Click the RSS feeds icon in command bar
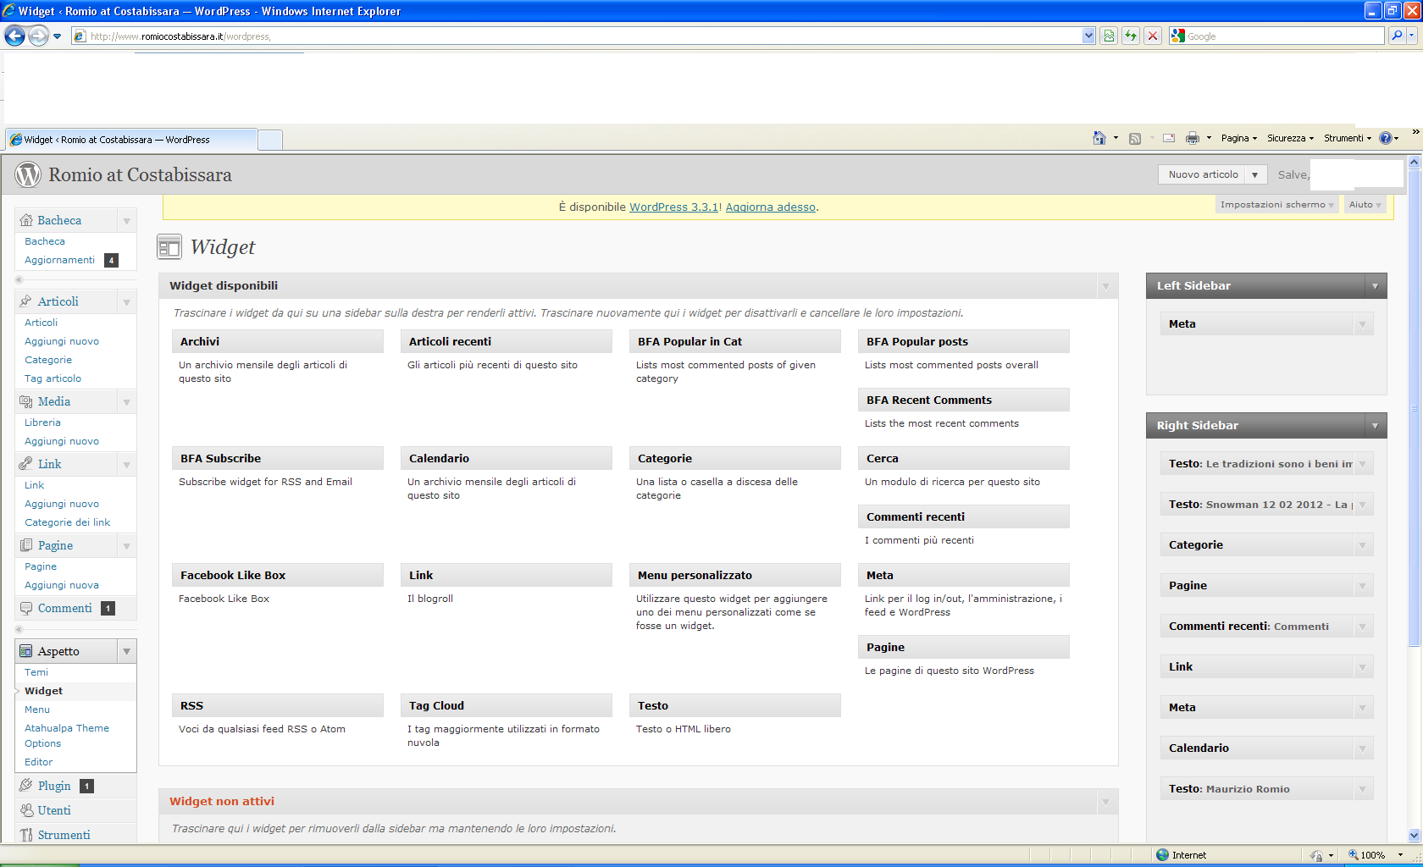Screen dimensions: 1423x867 click(x=1135, y=138)
